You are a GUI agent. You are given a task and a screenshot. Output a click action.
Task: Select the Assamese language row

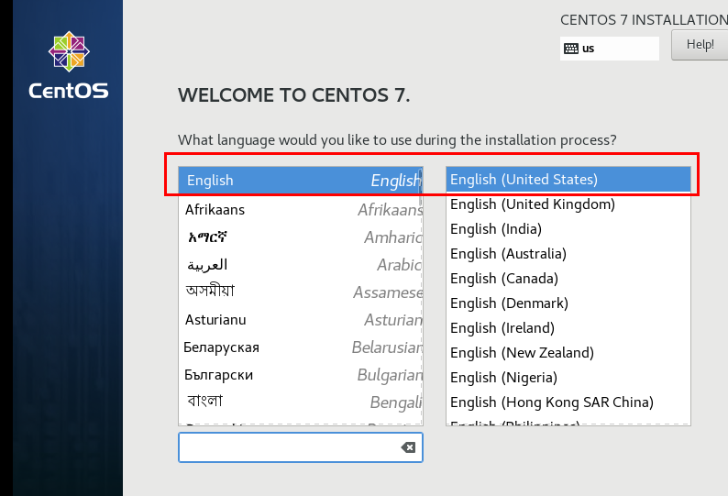tap(300, 292)
